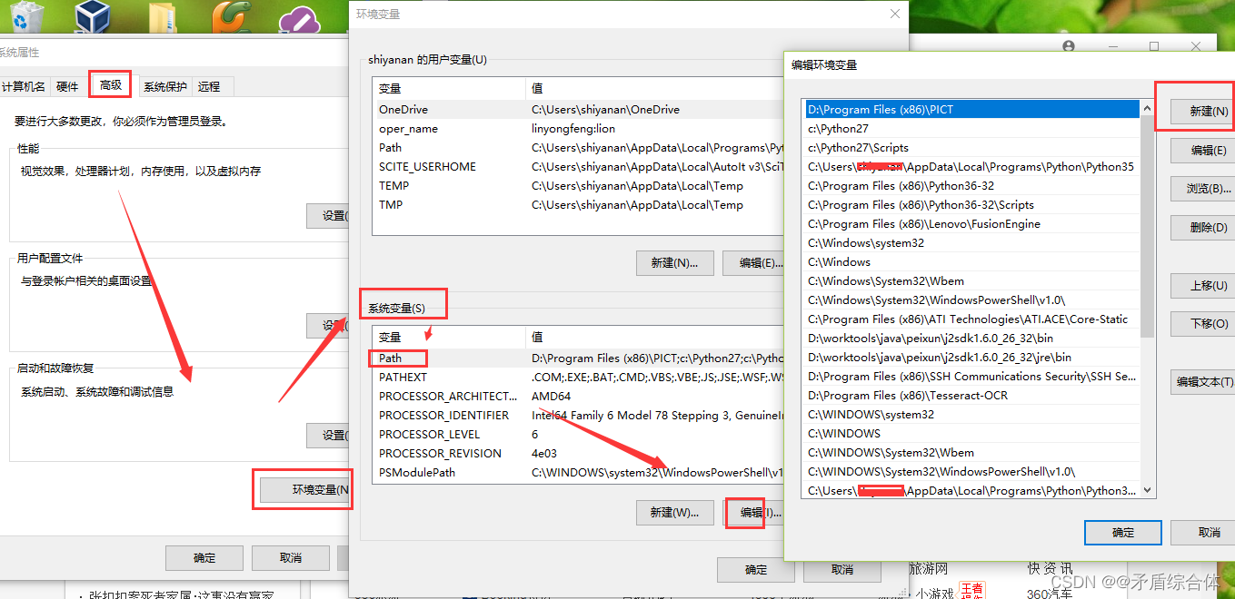
Task: Click 新建(N) in 编辑环境变量 dialog
Action: 1202,111
